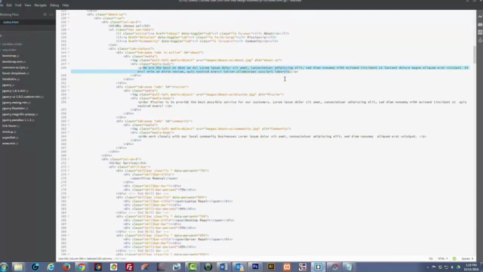This screenshot has width=483, height=272.
Task: Open the Help menu
Action: pos(66,5)
